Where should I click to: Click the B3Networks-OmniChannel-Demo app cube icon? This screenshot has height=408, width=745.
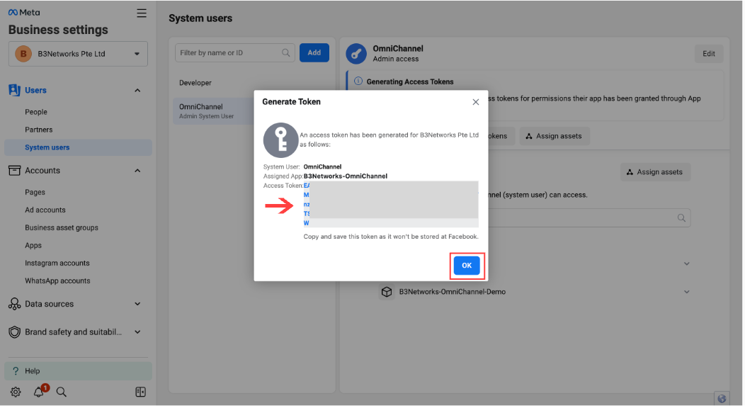pyautogui.click(x=387, y=292)
